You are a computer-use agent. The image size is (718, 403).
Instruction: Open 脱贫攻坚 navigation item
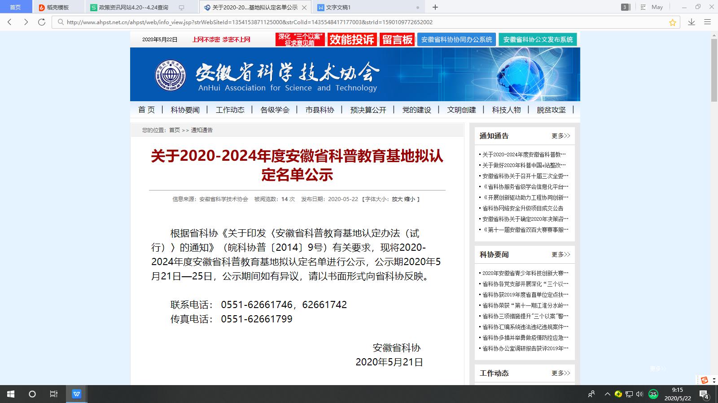(x=551, y=110)
